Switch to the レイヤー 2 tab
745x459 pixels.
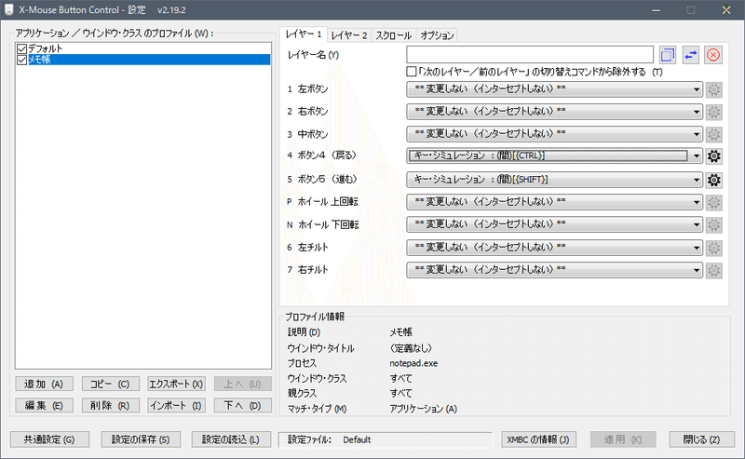pos(349,35)
